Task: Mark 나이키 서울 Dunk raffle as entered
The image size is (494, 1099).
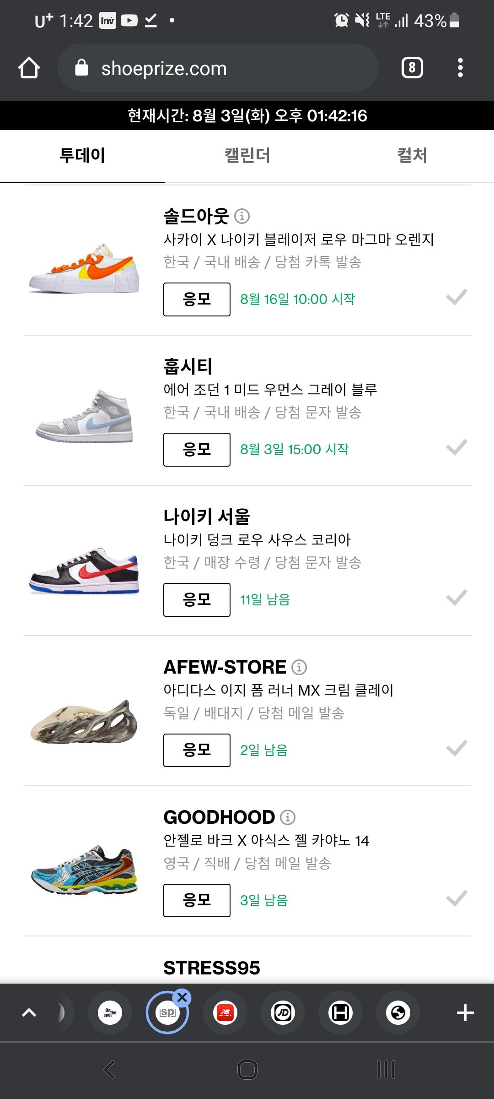Action: (456, 598)
